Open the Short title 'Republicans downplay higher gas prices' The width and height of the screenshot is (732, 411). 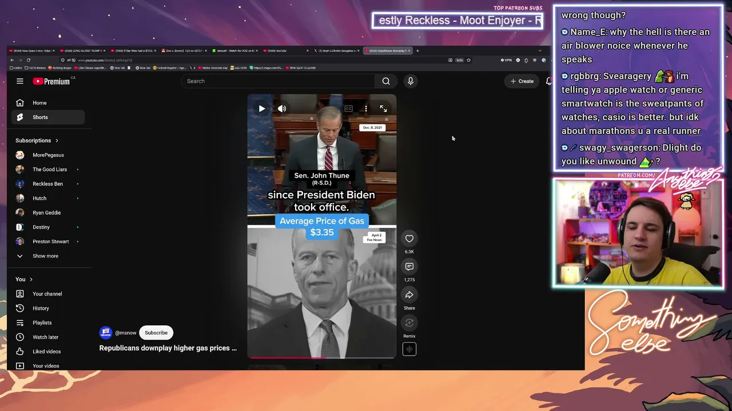[168, 348]
